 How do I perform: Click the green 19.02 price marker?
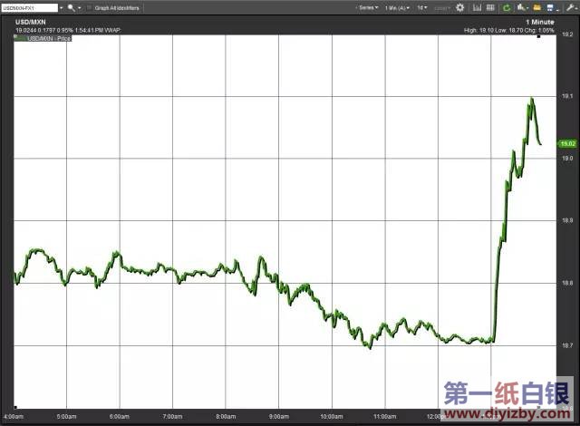click(569, 143)
